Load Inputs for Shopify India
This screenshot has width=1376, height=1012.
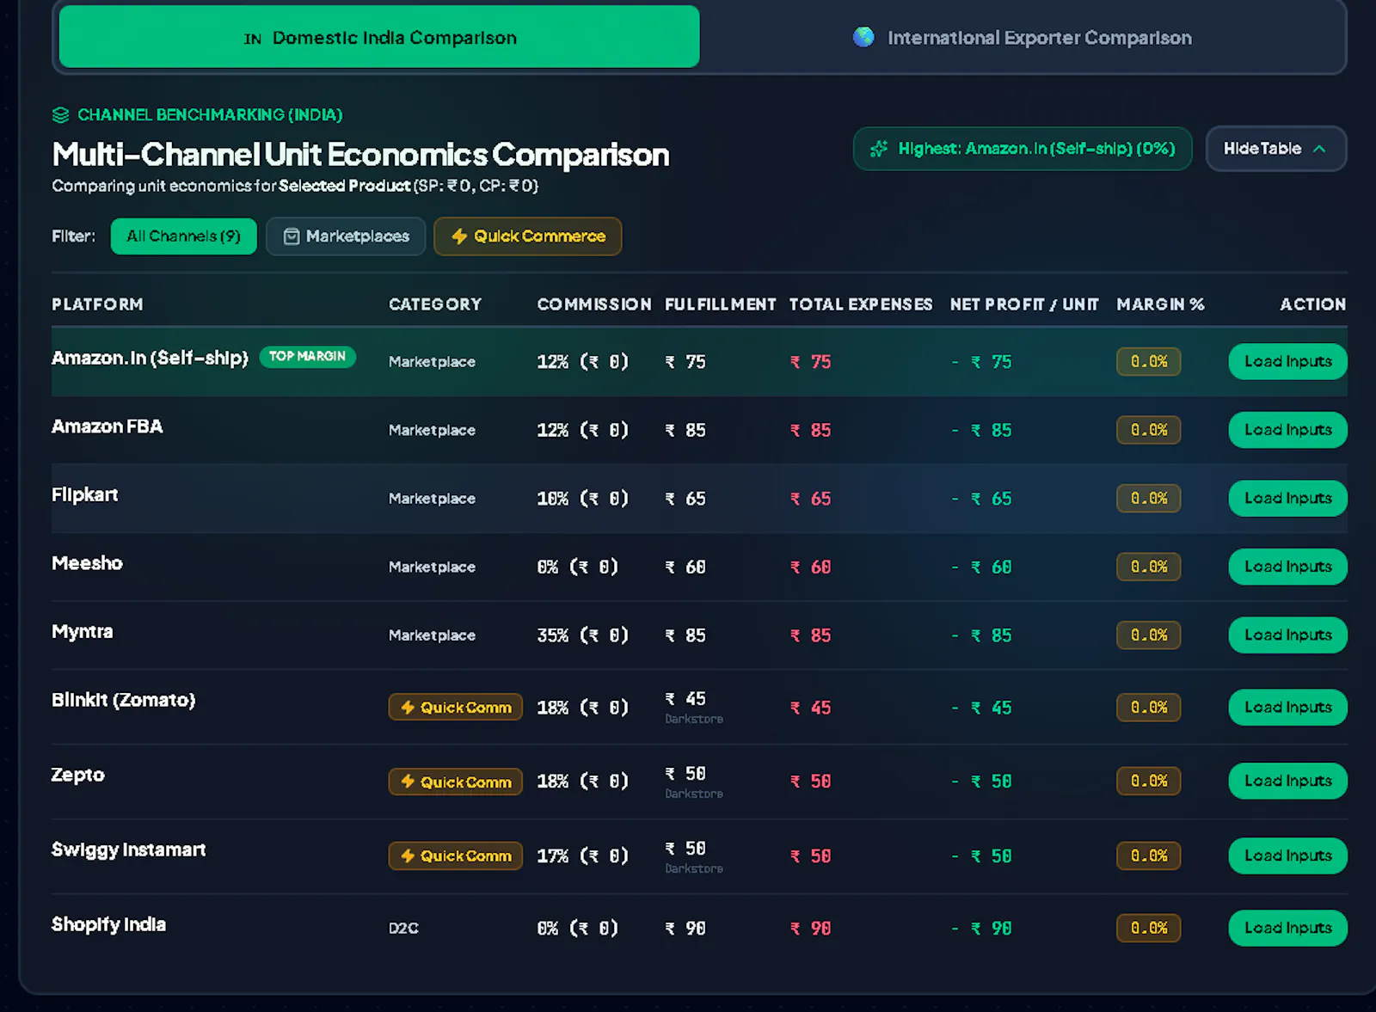1287,928
